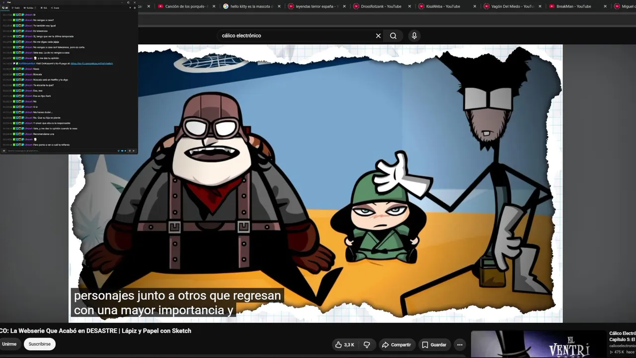Click the video title about Webserie DESASTRE
The width and height of the screenshot is (636, 358).
click(96, 331)
